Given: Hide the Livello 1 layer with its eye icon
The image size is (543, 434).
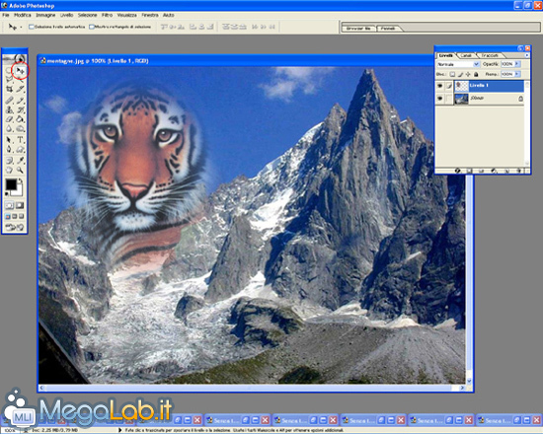Looking at the screenshot, I should tap(439, 86).
